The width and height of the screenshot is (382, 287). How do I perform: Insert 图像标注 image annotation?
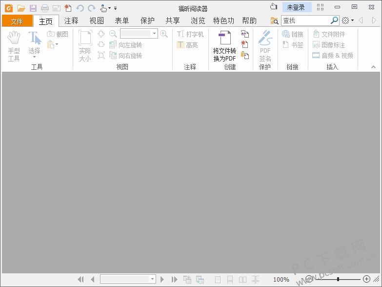coord(329,45)
